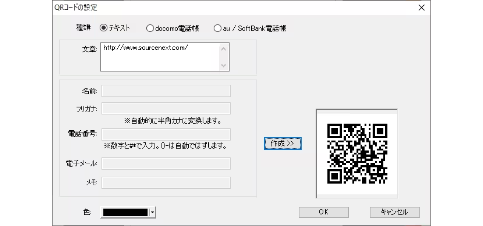
Task: Cancel the dialog with キャンセル
Action: click(394, 212)
